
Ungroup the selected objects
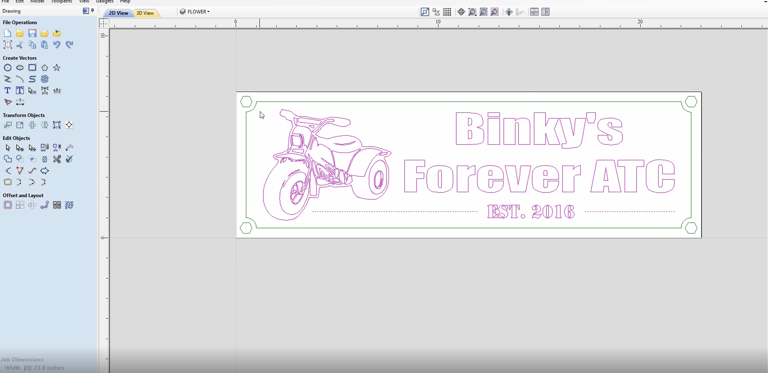click(x=57, y=148)
